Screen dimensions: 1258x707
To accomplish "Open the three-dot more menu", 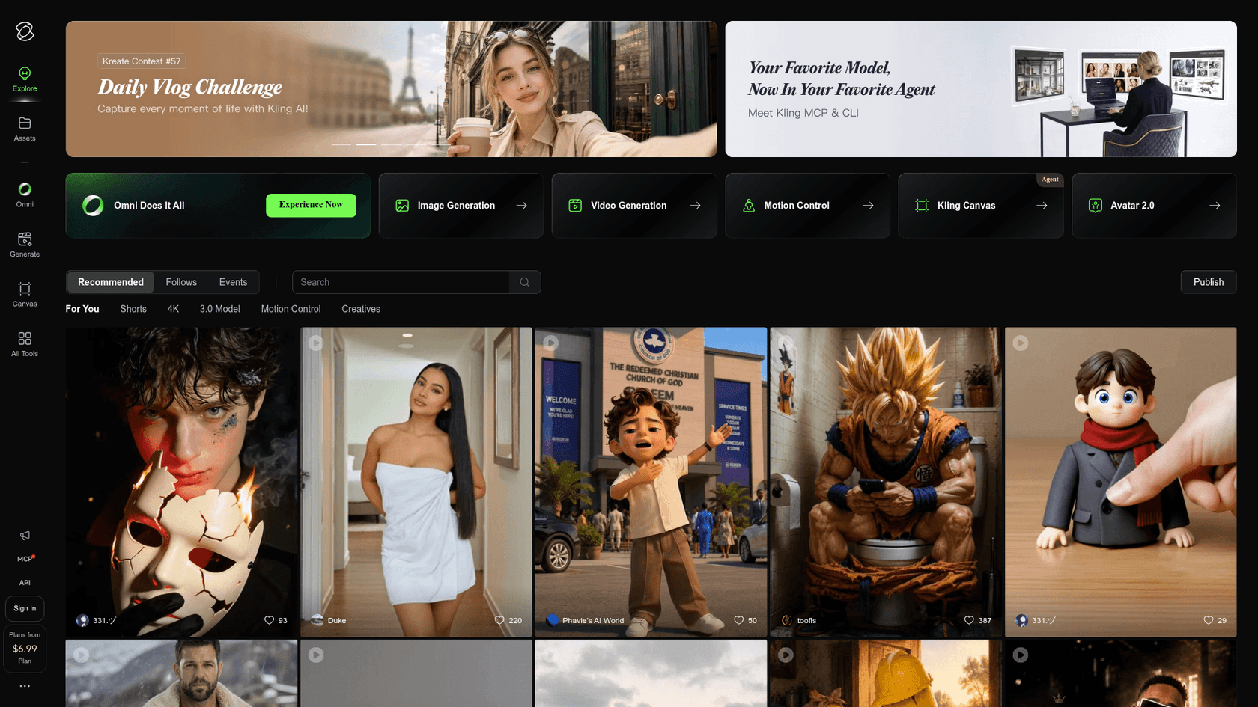I will [x=25, y=686].
